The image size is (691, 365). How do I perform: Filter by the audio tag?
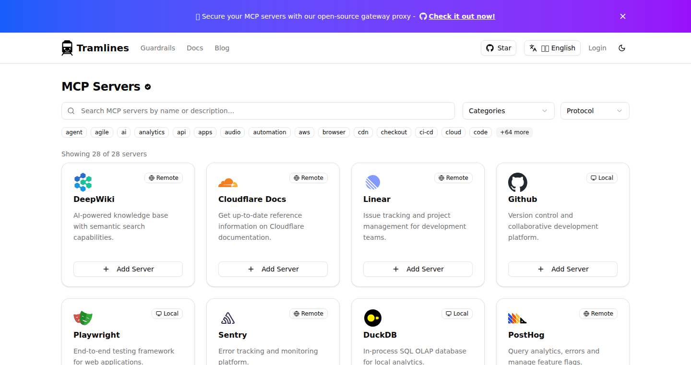coord(233,132)
